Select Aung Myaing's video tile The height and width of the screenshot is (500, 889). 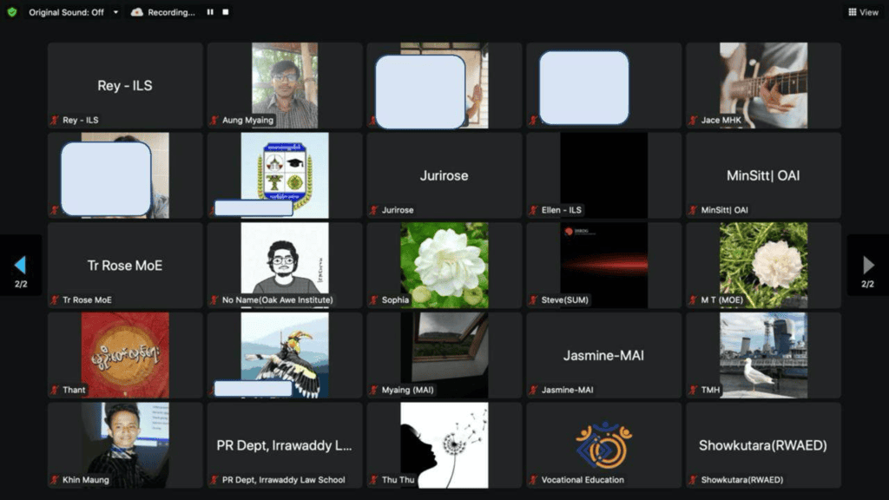[x=285, y=86]
